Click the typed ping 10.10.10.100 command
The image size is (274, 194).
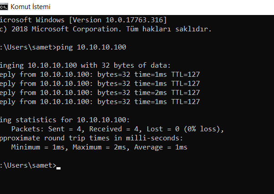coord(91,47)
